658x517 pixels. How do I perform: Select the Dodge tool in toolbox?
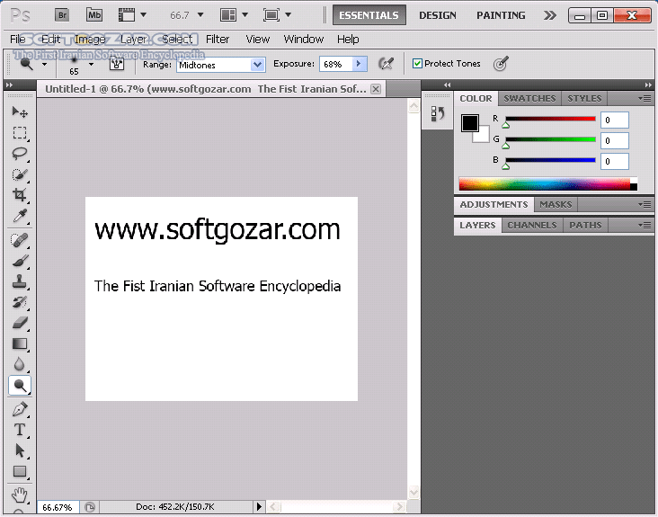(x=20, y=385)
